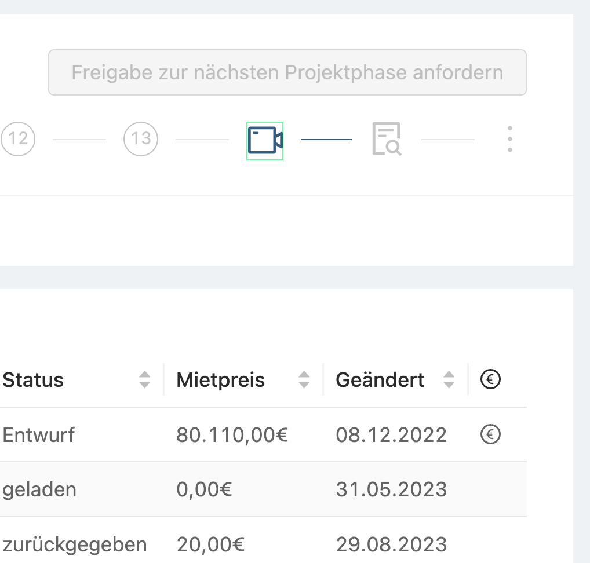
Task: Sort table by Mietpreis column arrows
Action: pos(304,380)
